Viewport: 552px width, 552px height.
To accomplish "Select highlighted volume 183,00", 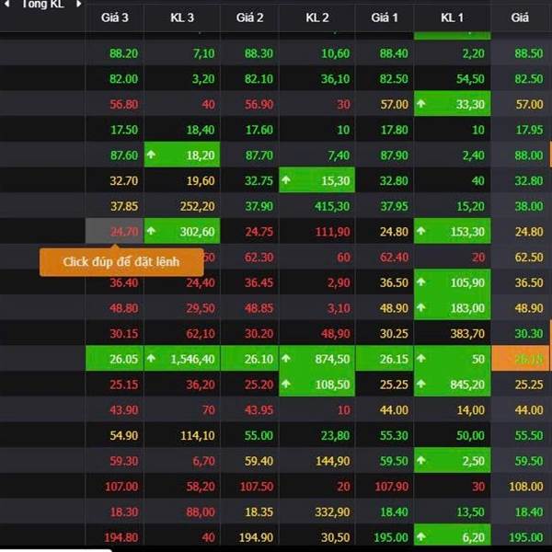I will point(452,307).
